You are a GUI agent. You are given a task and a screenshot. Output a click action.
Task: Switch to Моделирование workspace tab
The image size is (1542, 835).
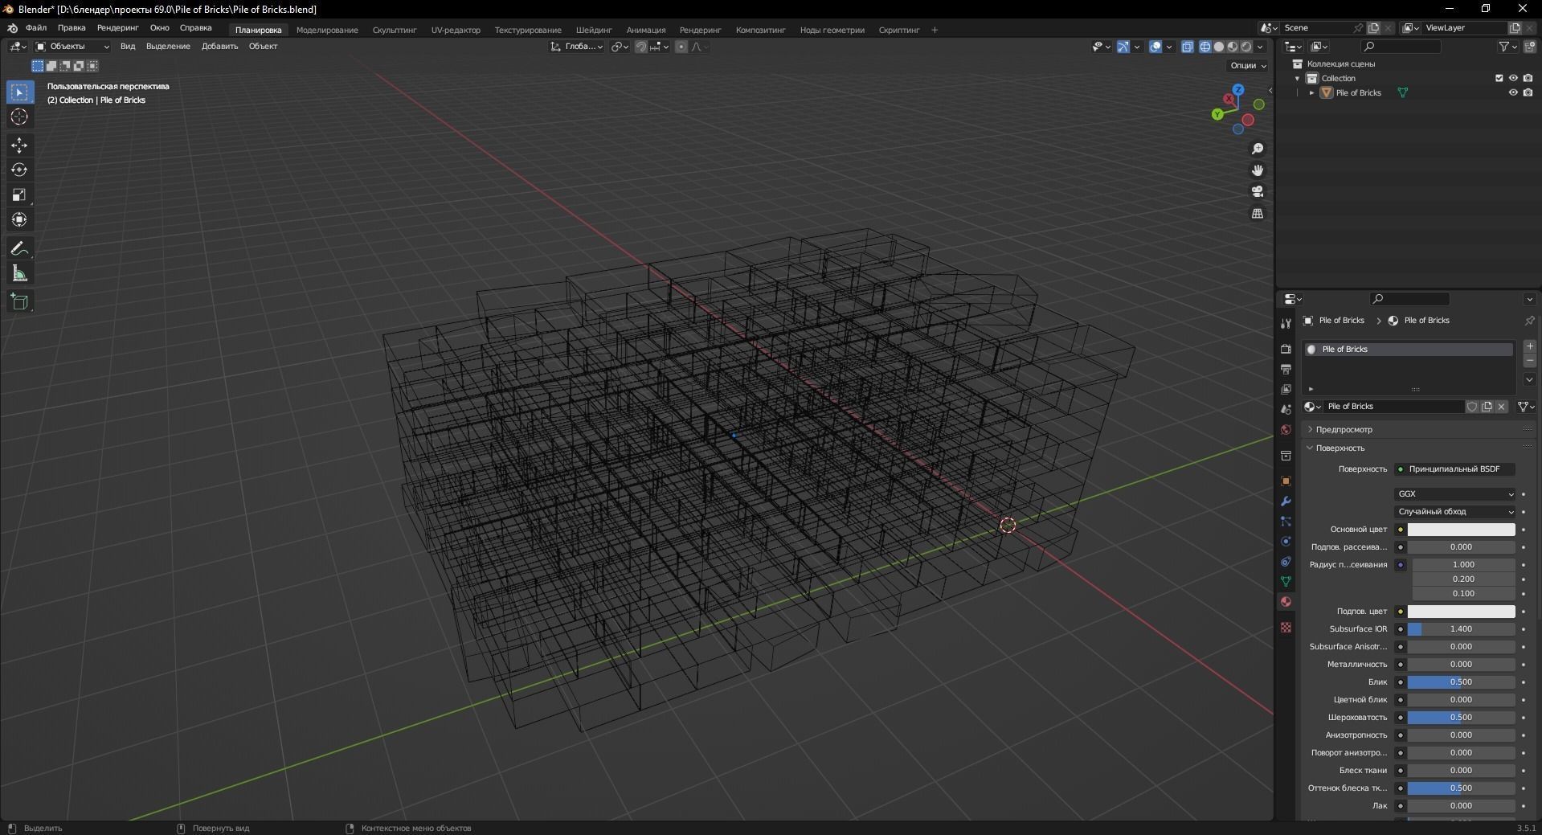coord(327,30)
